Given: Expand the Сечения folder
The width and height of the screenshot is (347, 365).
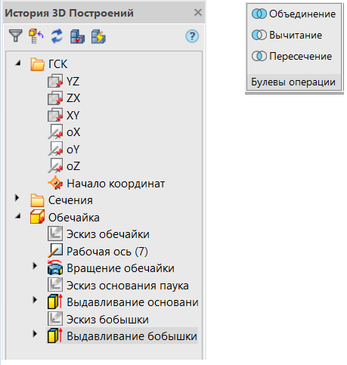Looking at the screenshot, I should (17, 198).
